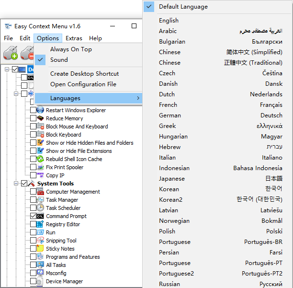Click the Rebuild Shell Icon Cache icon

40,159
